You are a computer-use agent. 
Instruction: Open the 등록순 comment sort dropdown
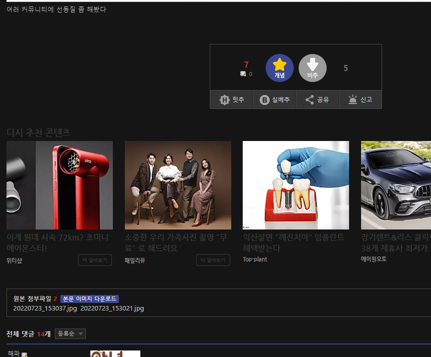pos(70,333)
